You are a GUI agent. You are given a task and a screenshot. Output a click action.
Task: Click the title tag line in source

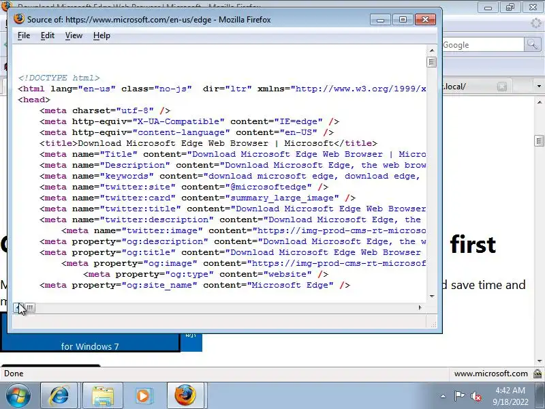208,143
